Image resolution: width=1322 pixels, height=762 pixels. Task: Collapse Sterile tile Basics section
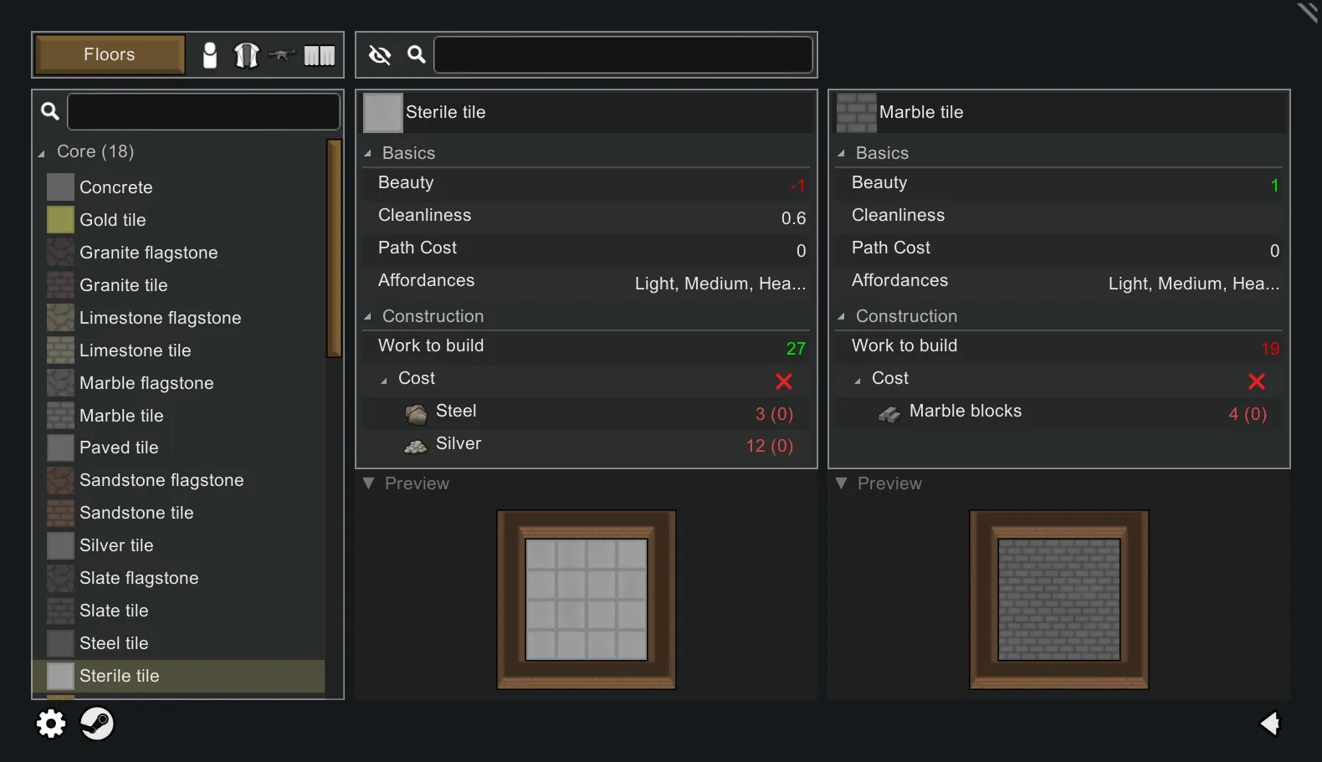[367, 154]
